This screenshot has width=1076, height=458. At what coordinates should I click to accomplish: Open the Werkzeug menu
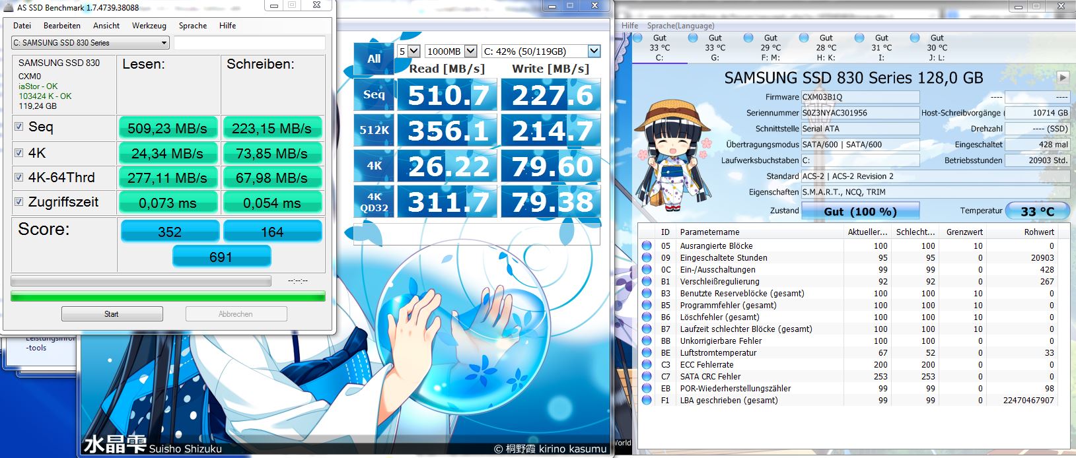pyautogui.click(x=149, y=26)
